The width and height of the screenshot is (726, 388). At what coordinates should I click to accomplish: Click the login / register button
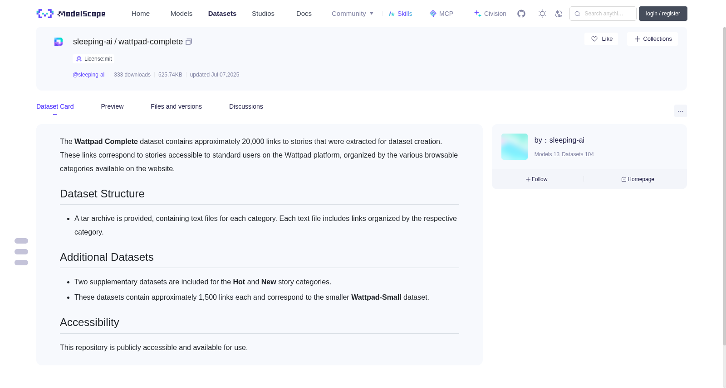(663, 14)
